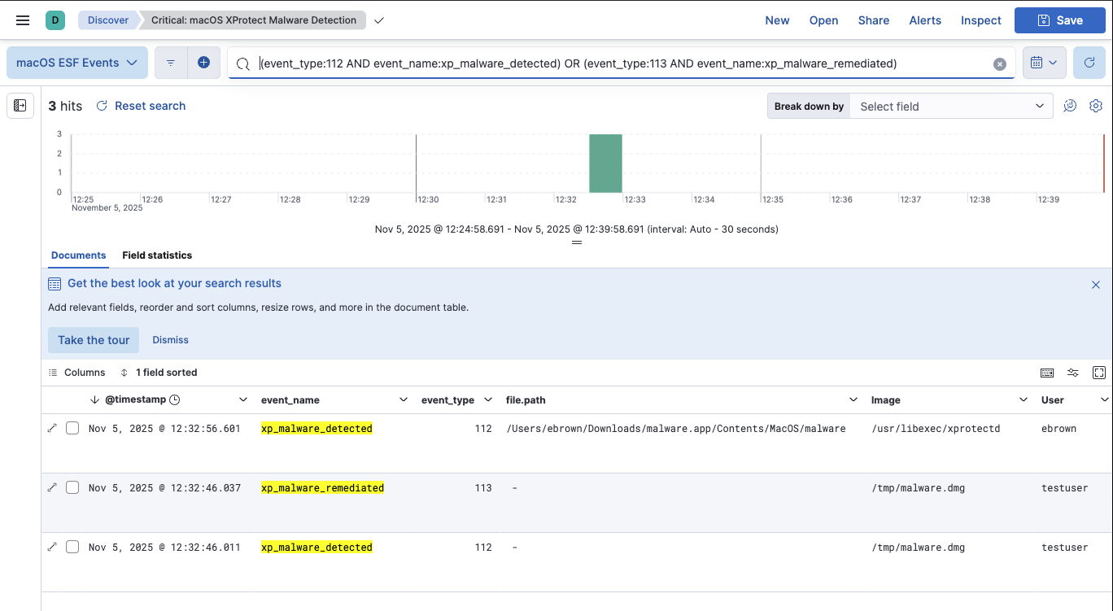Open the Inspect menu item

click(980, 20)
